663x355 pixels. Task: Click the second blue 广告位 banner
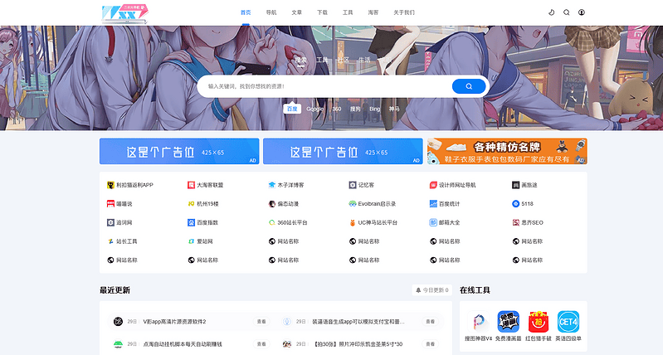(343, 151)
